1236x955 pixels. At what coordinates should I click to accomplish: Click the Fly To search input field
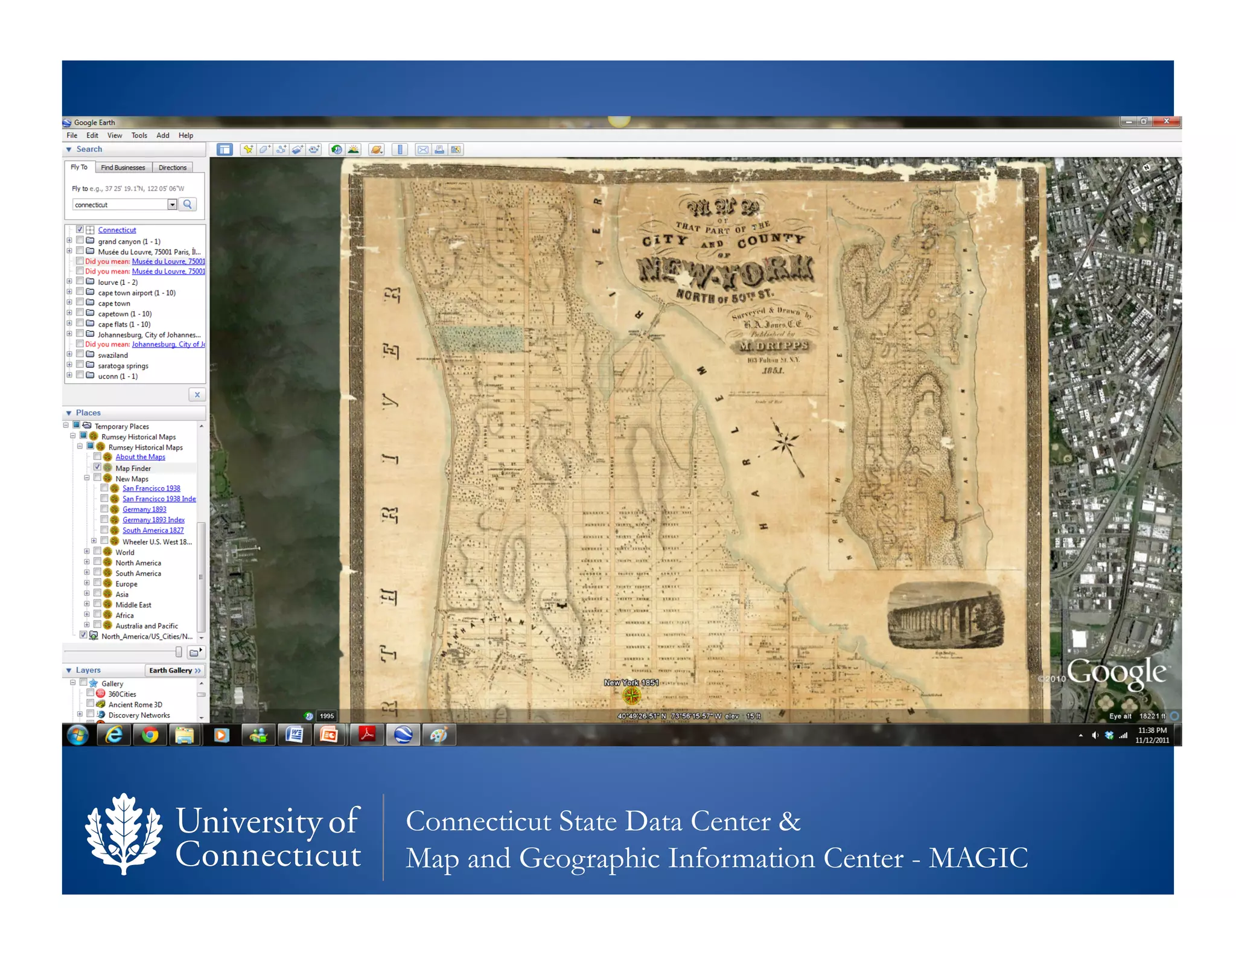click(120, 205)
